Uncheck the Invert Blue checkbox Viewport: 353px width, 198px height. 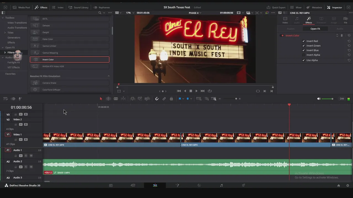(x=304, y=50)
